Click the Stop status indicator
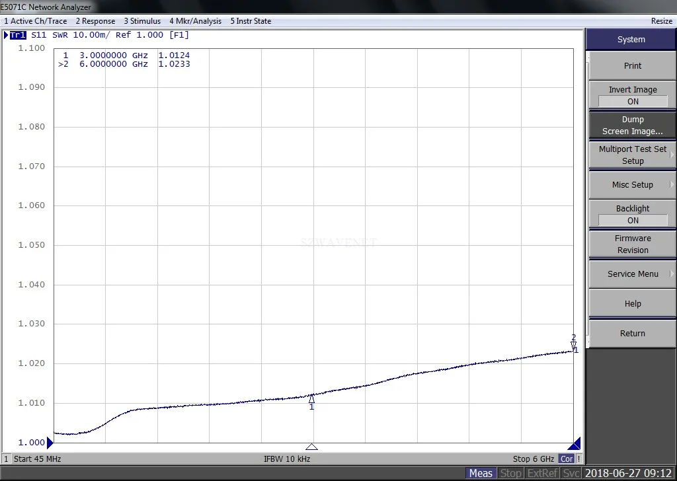Image resolution: width=677 pixels, height=481 pixels. 510,473
